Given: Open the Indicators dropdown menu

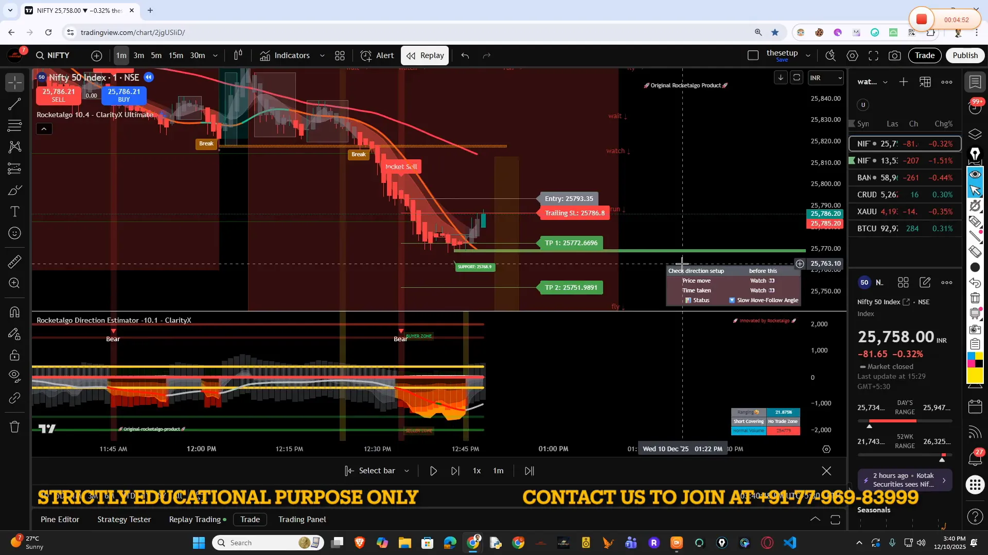Looking at the screenshot, I should (x=322, y=55).
